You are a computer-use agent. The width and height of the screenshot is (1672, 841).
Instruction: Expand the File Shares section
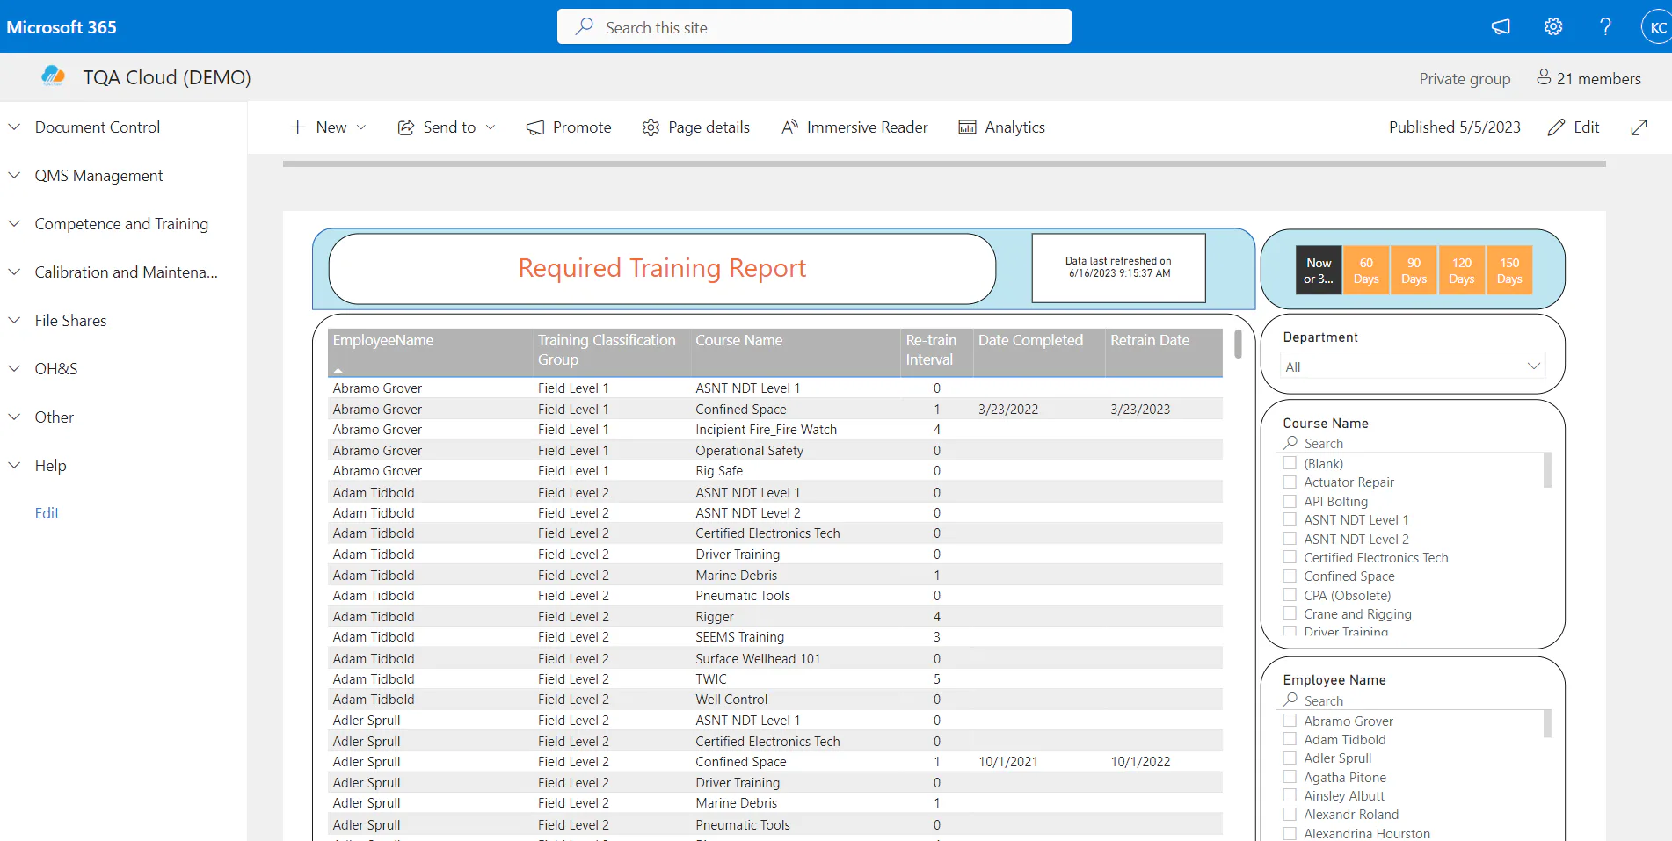(15, 320)
